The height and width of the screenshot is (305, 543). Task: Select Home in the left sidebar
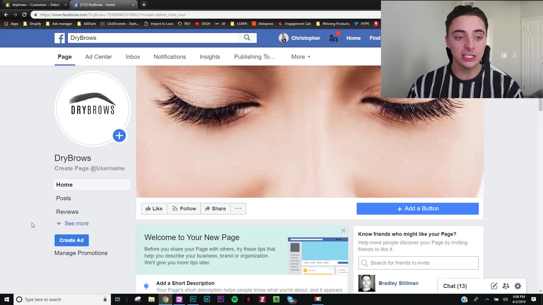pyautogui.click(x=92, y=185)
